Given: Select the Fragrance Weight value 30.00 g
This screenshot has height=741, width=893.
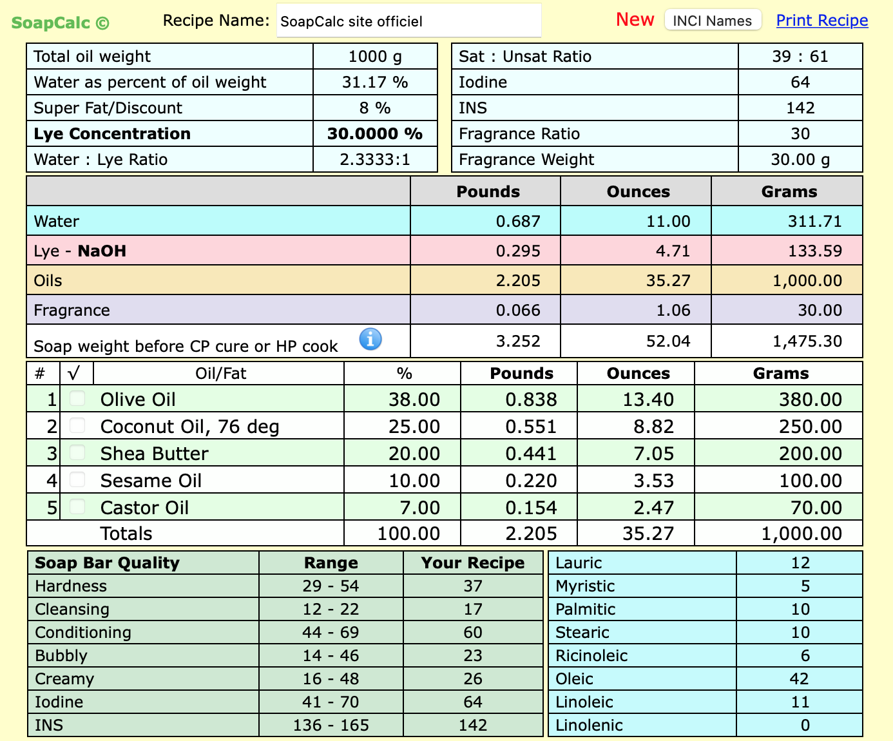Looking at the screenshot, I should [x=800, y=159].
